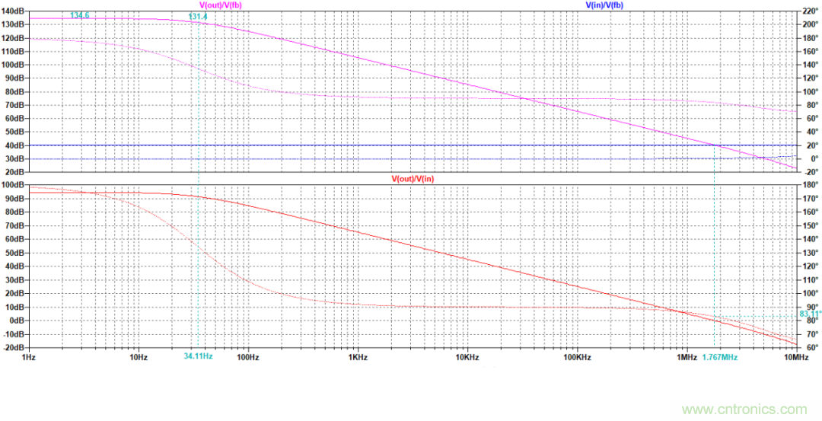Click the 1KHz frequency axis label
This screenshot has height=421, width=822.
pos(358,356)
